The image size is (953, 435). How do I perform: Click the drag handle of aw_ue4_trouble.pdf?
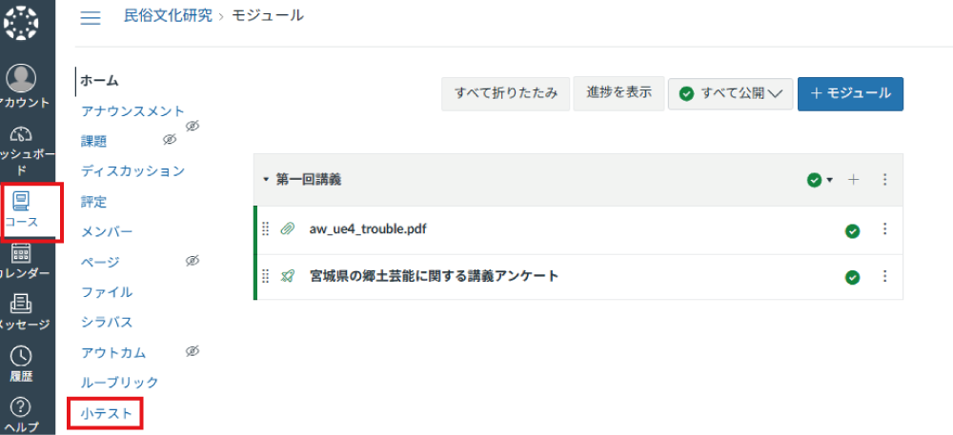266,230
